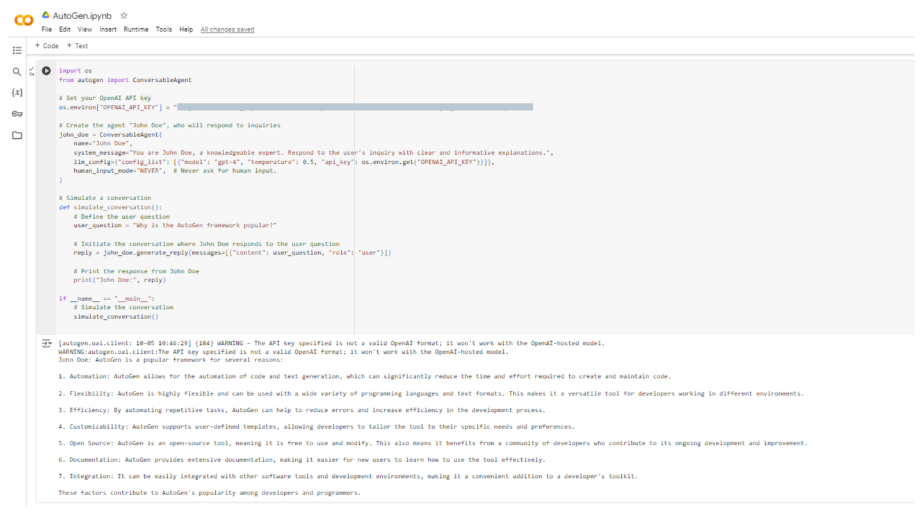Click the human_input_mode="NEVER" line
922x515 pixels.
click(x=175, y=171)
